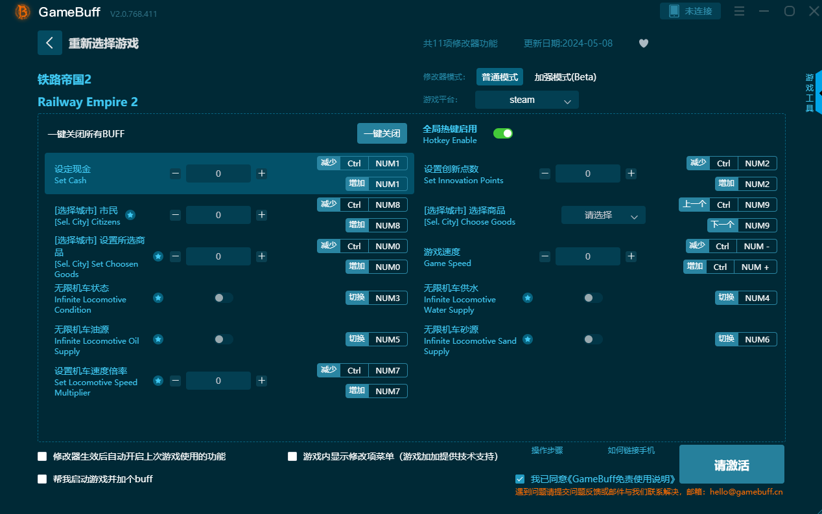Viewport: 822px width, 514px height.
Task: Click star icon beside Infinite Locomotive Condition
Action: tap(158, 298)
